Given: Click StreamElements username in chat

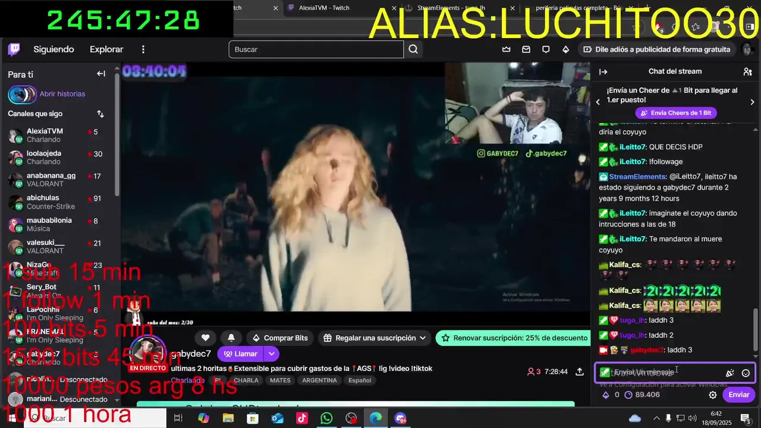Looking at the screenshot, I should 638,177.
